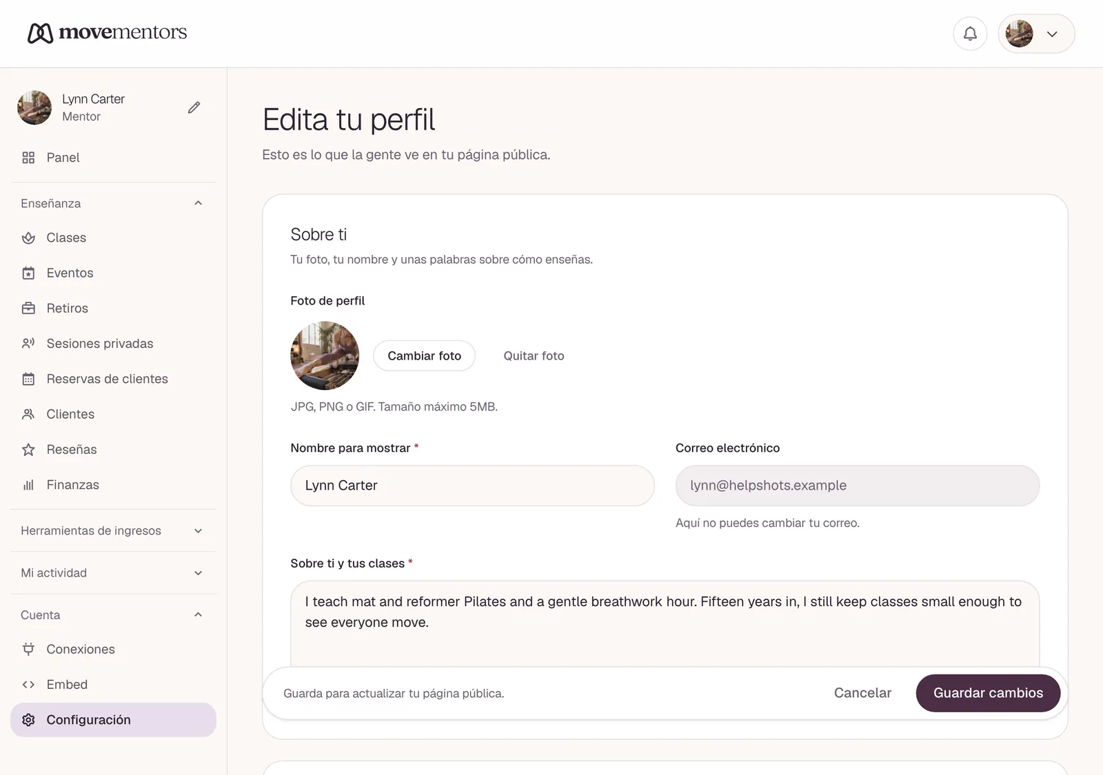Click the Panel grid icon
The height and width of the screenshot is (775, 1103).
point(28,158)
